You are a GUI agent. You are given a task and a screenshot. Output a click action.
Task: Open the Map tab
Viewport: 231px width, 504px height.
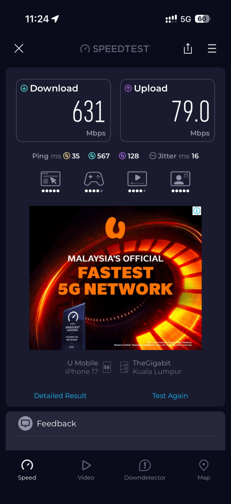coord(204,470)
